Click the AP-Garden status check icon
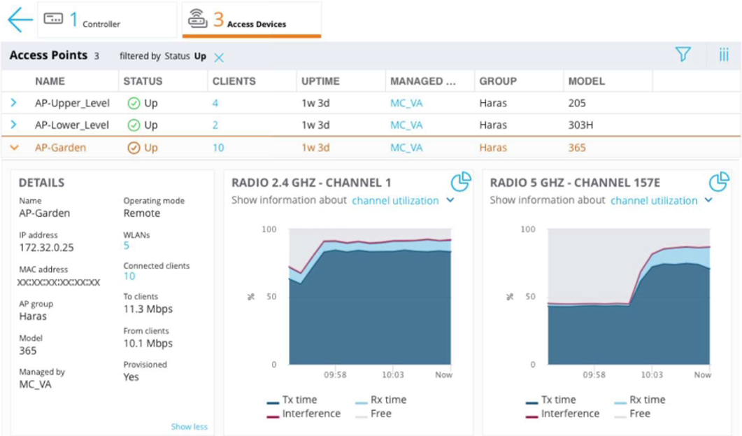The height and width of the screenshot is (436, 742). click(x=134, y=148)
